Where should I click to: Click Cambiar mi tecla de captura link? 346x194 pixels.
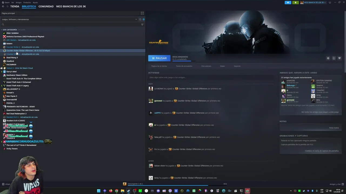pos(322,151)
